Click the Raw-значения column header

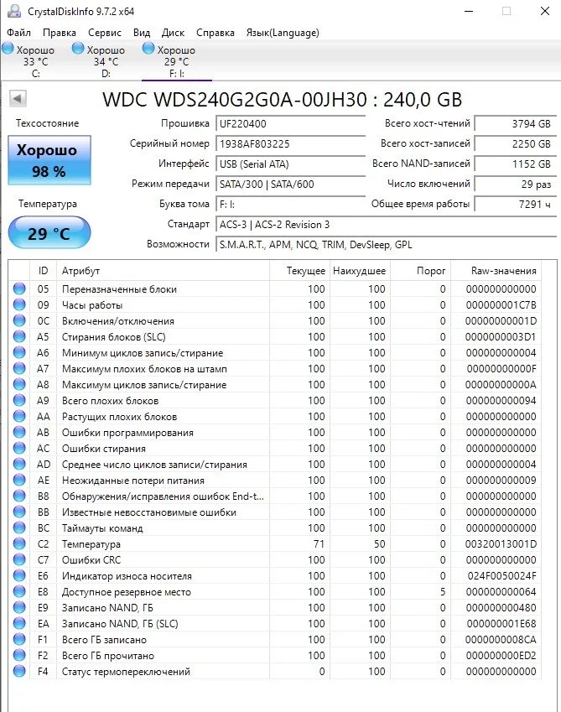pos(496,271)
